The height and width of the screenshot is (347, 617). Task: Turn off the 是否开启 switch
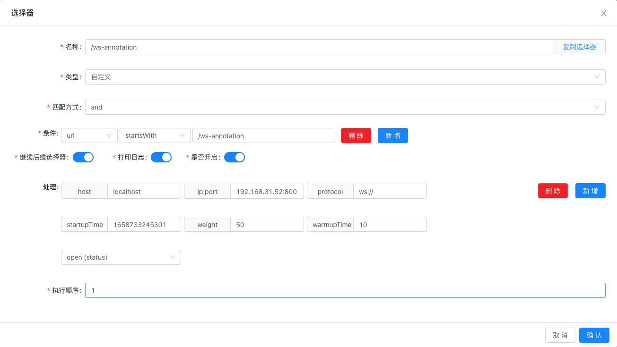point(235,157)
